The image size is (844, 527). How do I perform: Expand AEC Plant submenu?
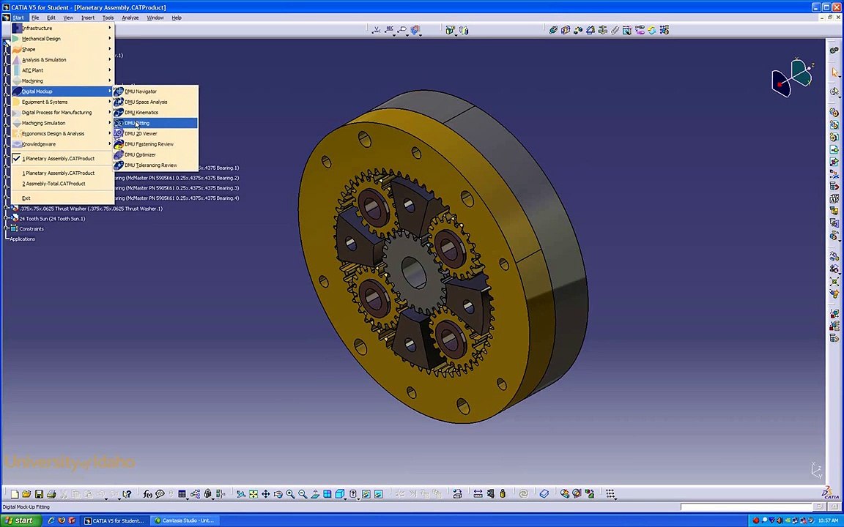coord(62,70)
